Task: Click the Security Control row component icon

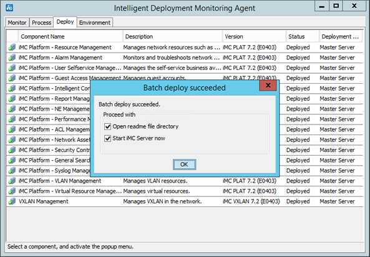Action: (12, 150)
